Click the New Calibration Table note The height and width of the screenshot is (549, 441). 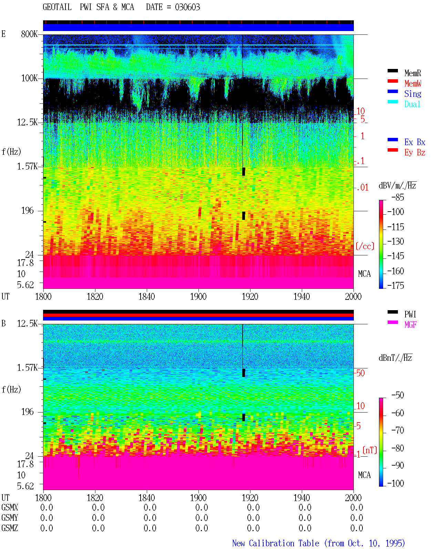click(319, 543)
